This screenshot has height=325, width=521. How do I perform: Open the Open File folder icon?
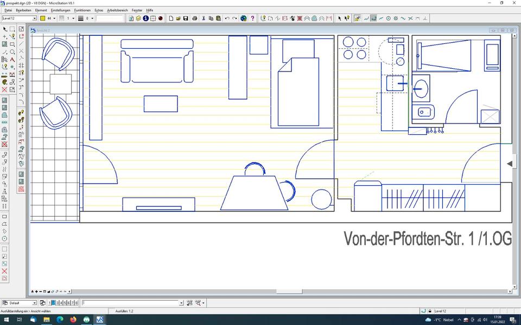coord(178,18)
